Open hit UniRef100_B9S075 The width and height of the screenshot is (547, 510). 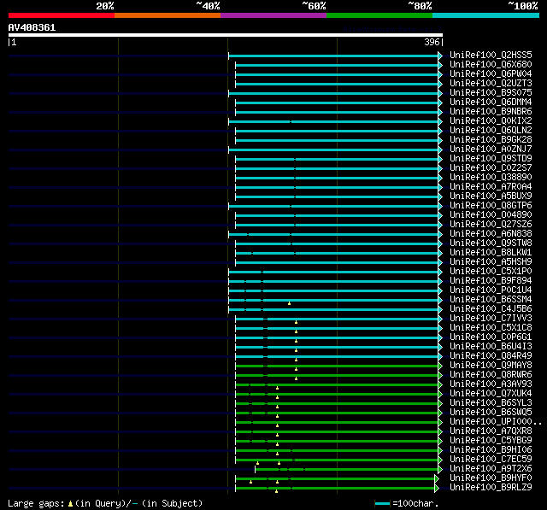pyautogui.click(x=491, y=93)
